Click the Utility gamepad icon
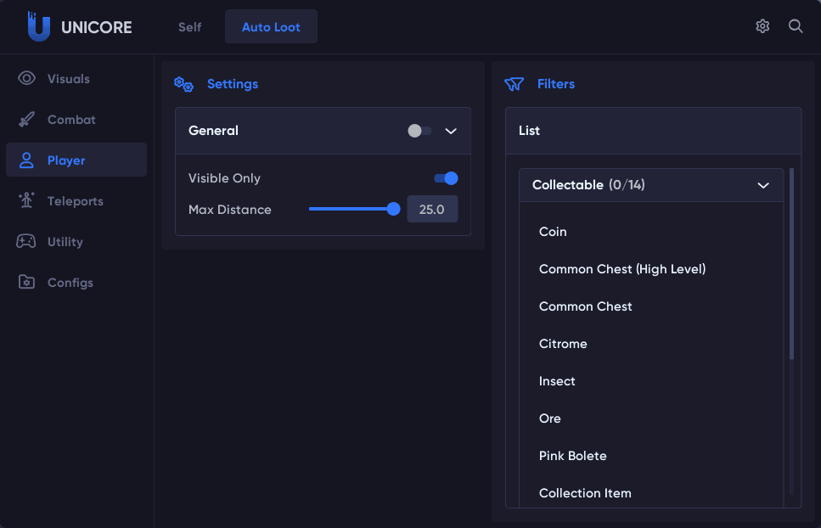The image size is (821, 528). [27, 242]
